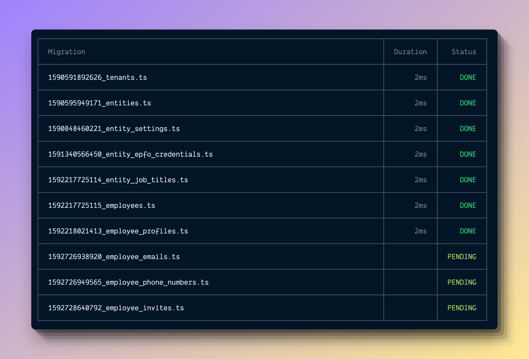Select the entity_job_titles.ts migration

[x=118, y=180]
